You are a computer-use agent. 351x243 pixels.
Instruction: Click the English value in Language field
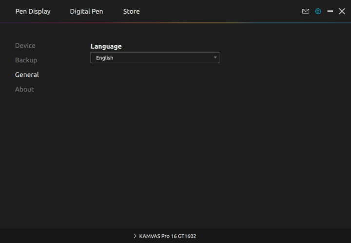coord(105,57)
